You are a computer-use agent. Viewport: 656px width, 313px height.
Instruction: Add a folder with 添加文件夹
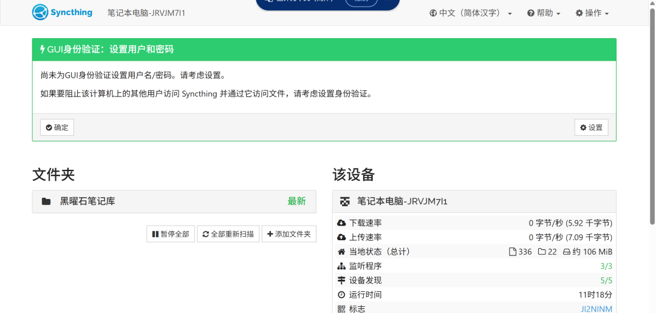coord(289,234)
